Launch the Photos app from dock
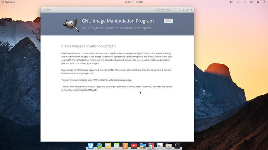 click(143, 146)
